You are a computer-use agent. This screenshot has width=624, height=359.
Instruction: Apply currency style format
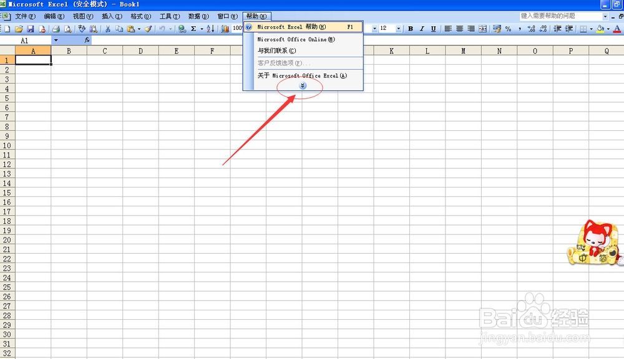point(497,29)
